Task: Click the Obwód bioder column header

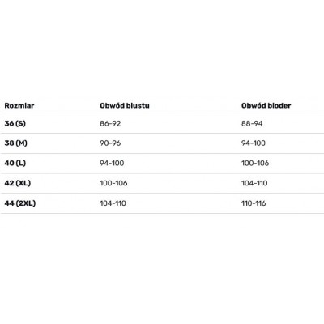Action: [x=266, y=105]
